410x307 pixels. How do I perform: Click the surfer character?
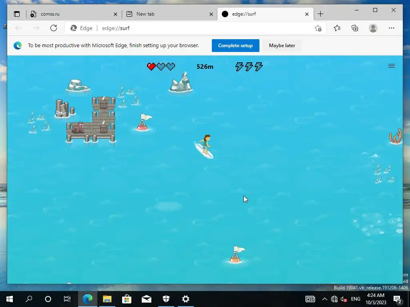205,146
